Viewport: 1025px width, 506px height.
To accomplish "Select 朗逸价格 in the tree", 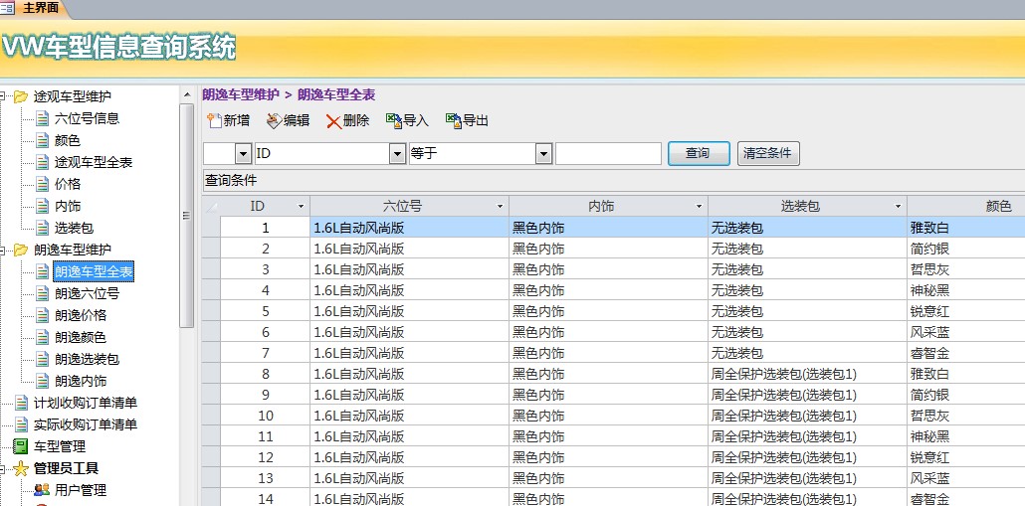I will 81,315.
